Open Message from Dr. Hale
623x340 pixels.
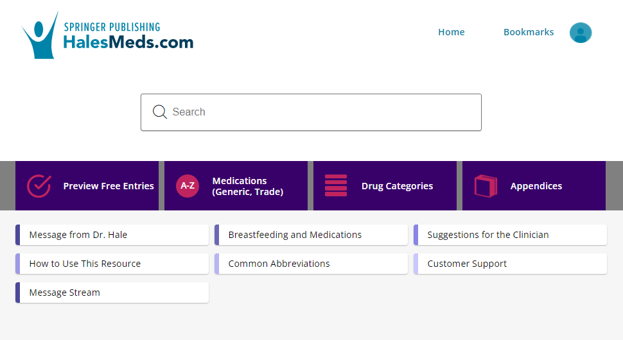click(x=112, y=235)
